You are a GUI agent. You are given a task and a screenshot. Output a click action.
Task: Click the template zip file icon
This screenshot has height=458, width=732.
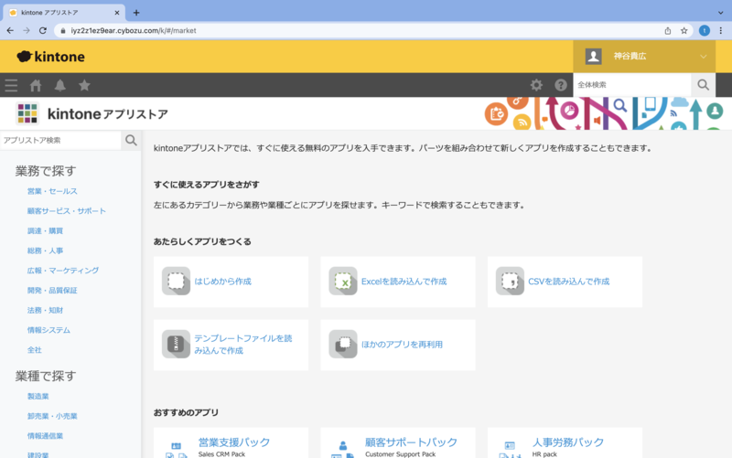coord(176,345)
